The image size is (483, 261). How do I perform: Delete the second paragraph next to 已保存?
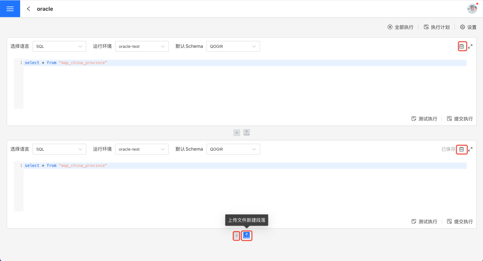pyautogui.click(x=462, y=149)
